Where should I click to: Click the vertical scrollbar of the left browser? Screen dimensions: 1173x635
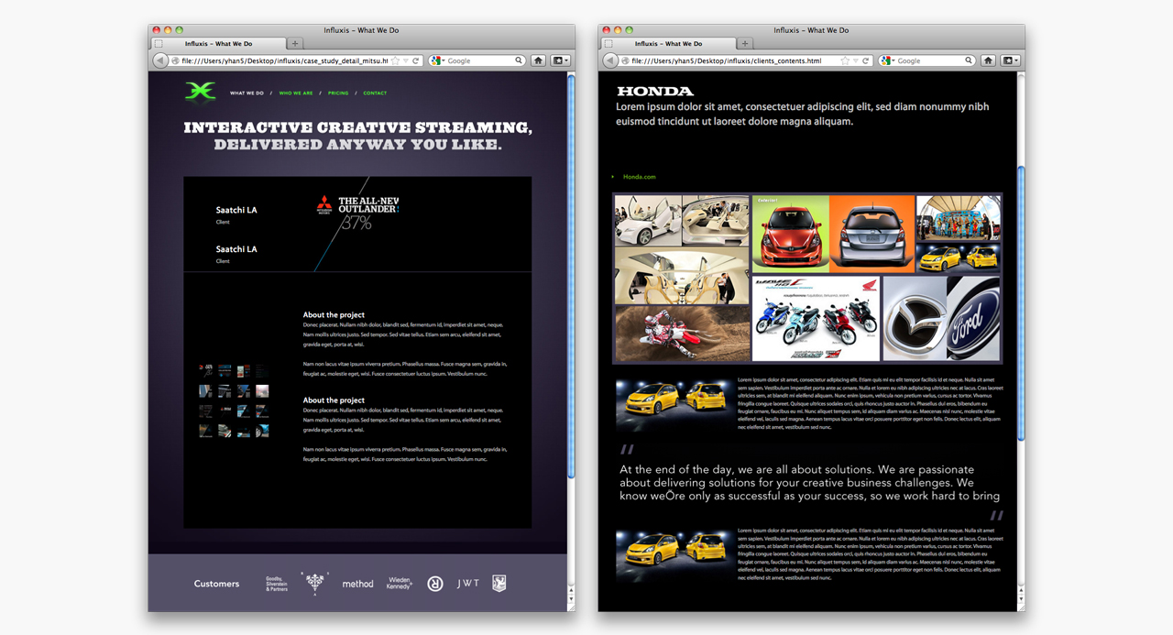click(x=571, y=275)
